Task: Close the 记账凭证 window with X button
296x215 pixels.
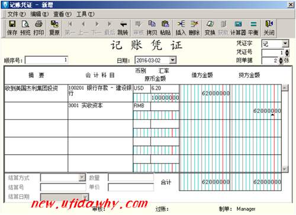Action: (291, 5)
